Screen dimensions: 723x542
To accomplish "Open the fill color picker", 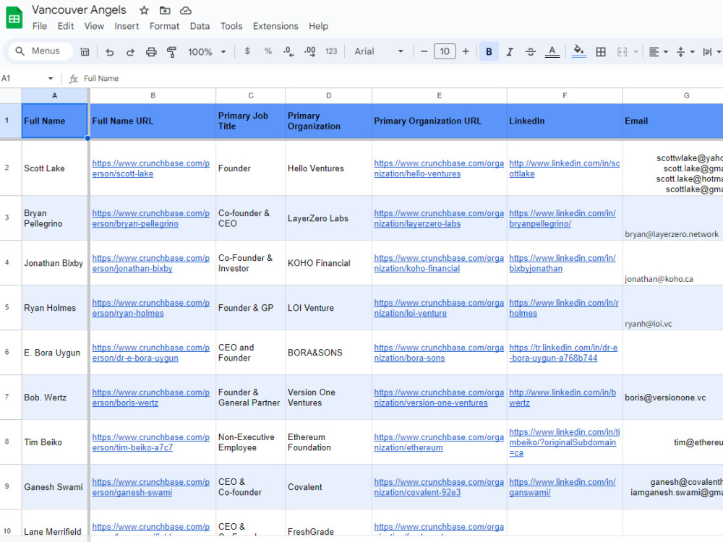I will click(578, 51).
